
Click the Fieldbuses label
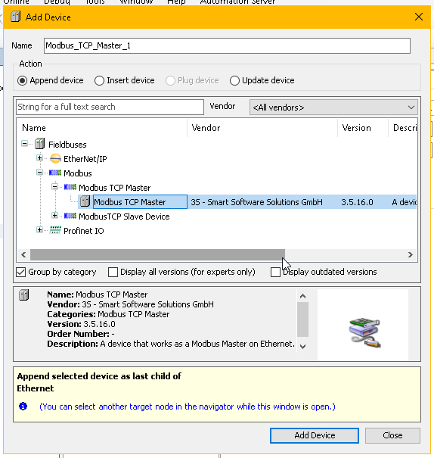(x=67, y=145)
